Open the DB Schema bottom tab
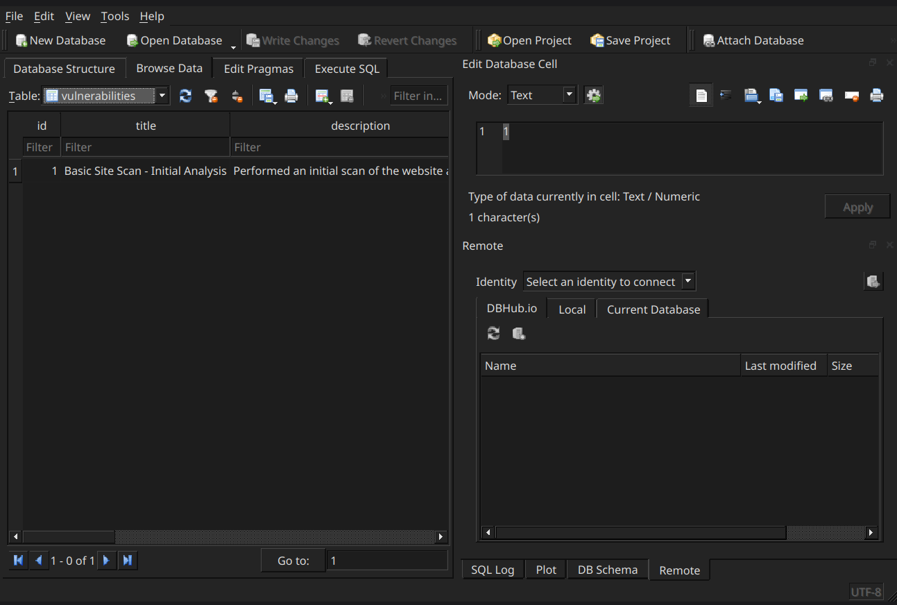The image size is (897, 605). [x=608, y=570]
